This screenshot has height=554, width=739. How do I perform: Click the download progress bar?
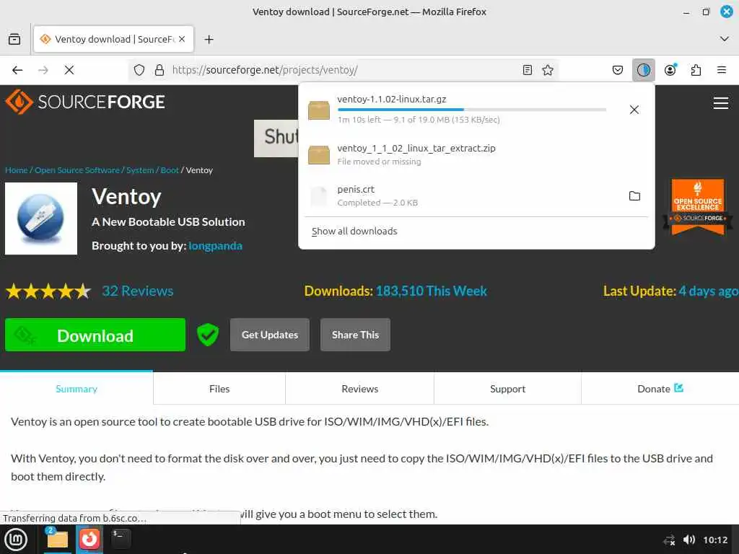coord(472,110)
